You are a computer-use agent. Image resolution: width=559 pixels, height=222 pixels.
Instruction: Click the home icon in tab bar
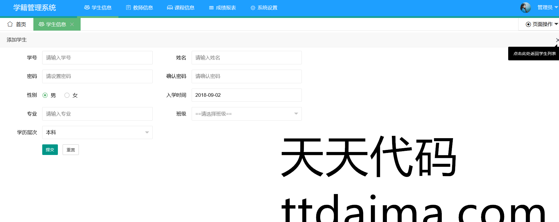10,24
